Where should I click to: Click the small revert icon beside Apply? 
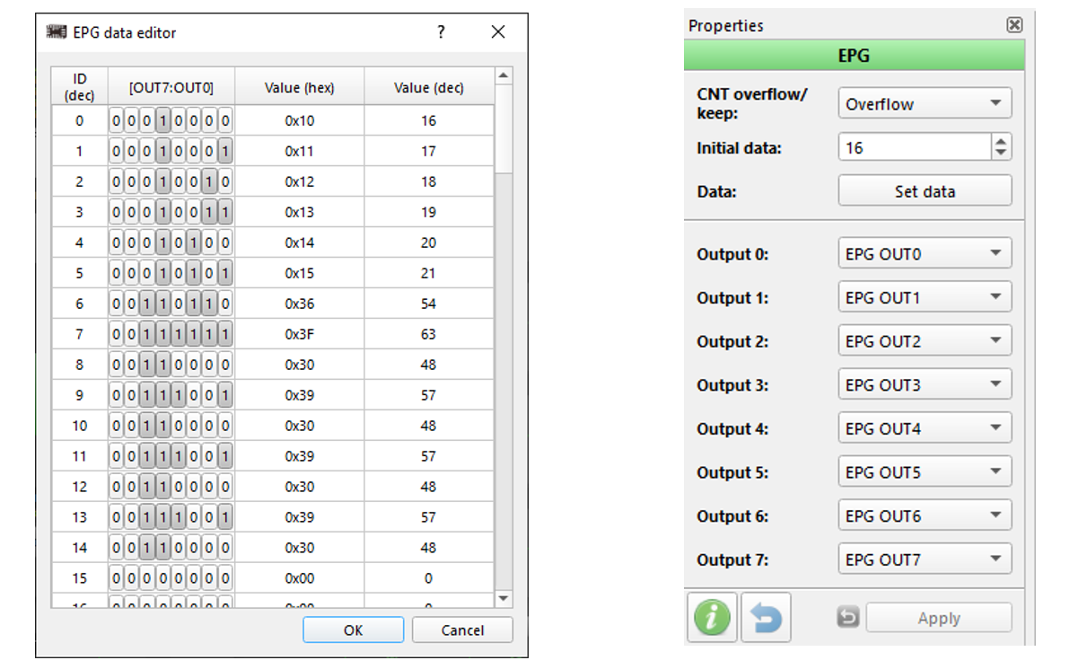(847, 618)
